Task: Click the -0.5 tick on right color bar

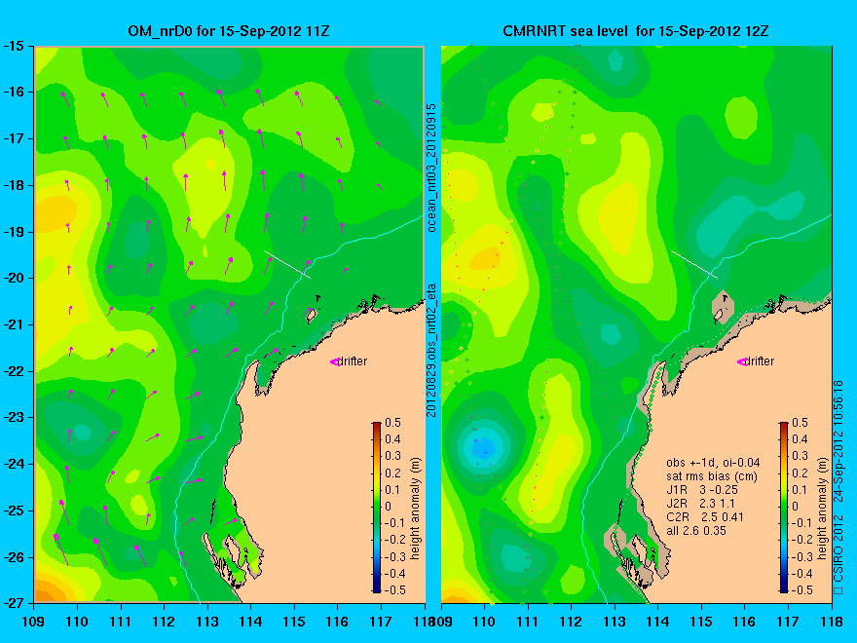Action: [x=801, y=590]
